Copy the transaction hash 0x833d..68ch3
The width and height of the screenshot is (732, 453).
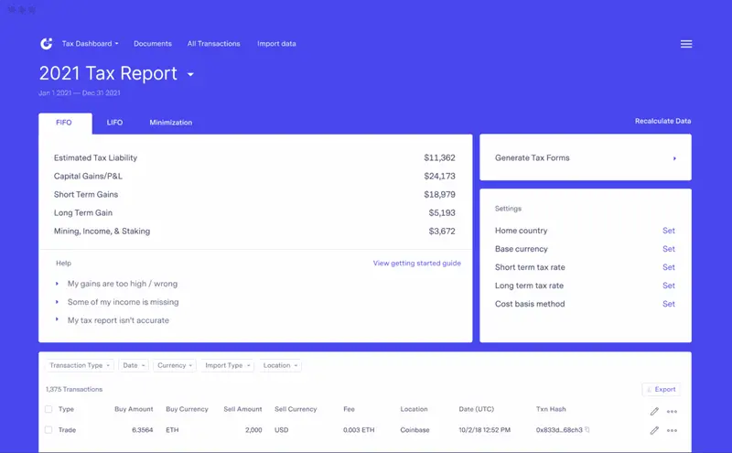[x=587, y=430]
